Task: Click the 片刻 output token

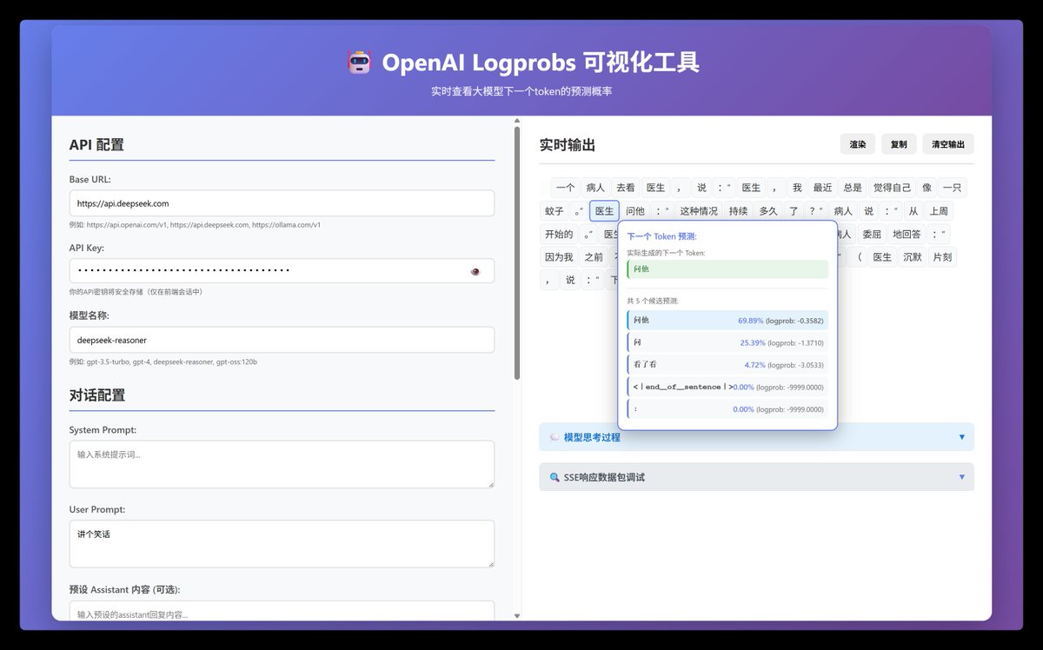Action: coord(942,257)
